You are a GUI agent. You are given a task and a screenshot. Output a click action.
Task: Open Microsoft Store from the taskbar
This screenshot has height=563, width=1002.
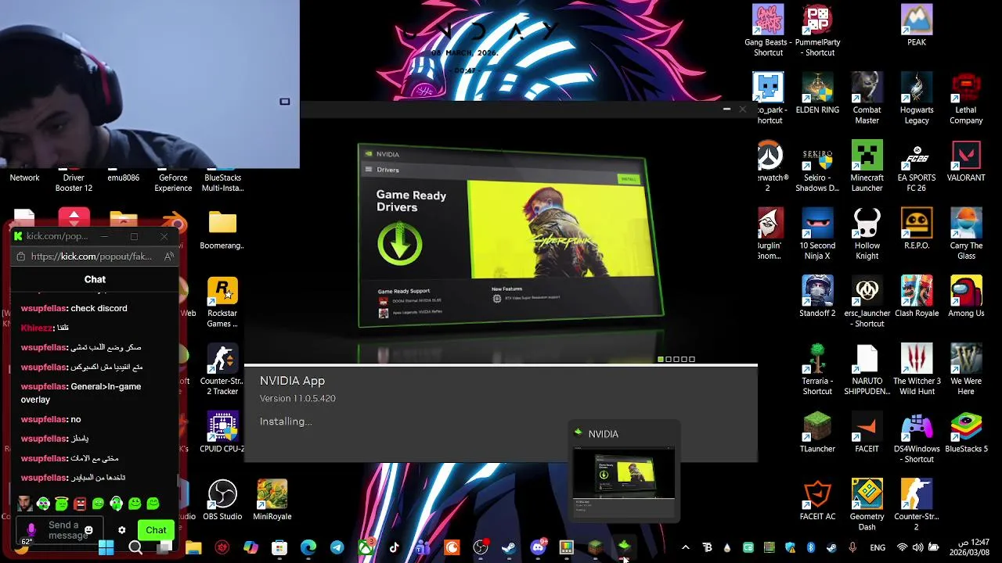[x=279, y=548]
